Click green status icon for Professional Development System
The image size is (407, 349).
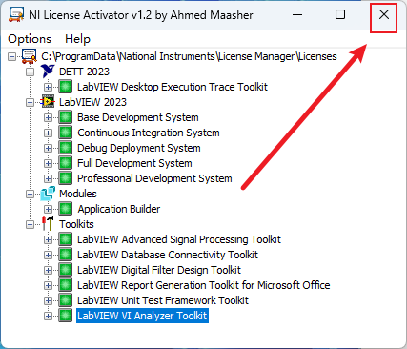(66, 178)
